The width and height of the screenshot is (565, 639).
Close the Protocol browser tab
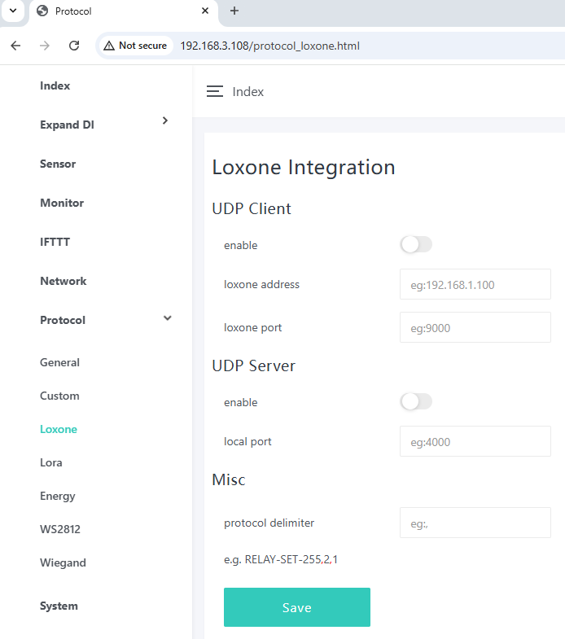205,11
